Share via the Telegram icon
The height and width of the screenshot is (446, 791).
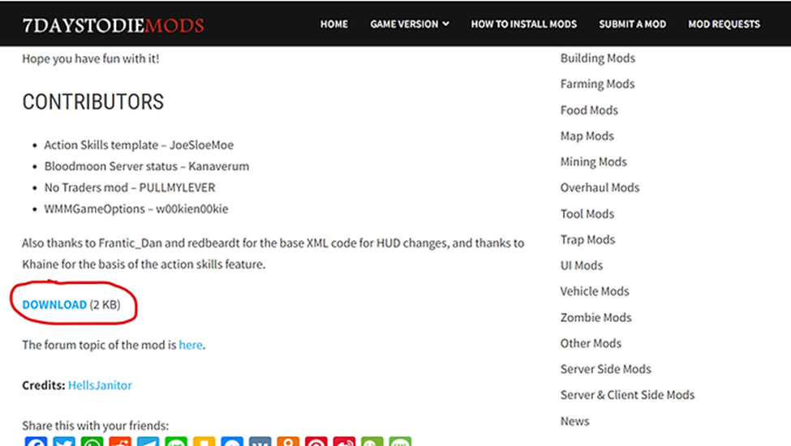point(148,441)
